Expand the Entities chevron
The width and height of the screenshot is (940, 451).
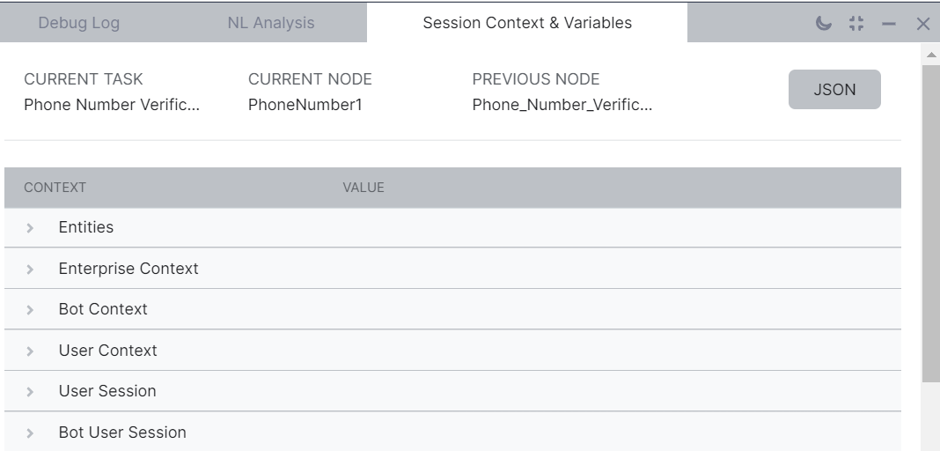coord(30,228)
